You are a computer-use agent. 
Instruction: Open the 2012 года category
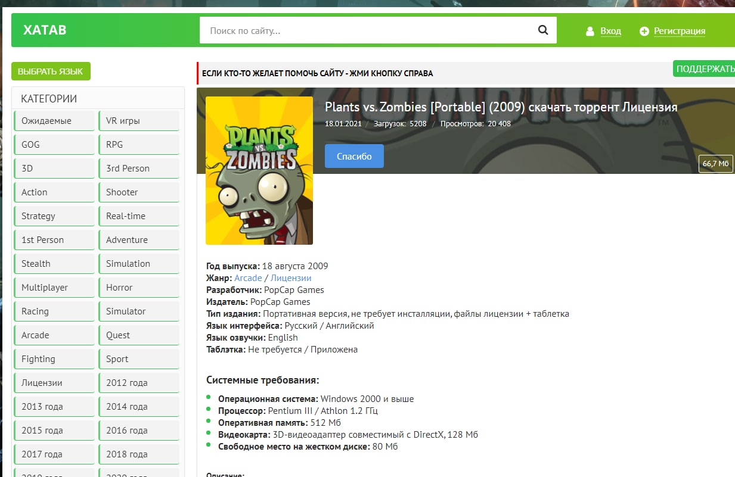point(139,382)
